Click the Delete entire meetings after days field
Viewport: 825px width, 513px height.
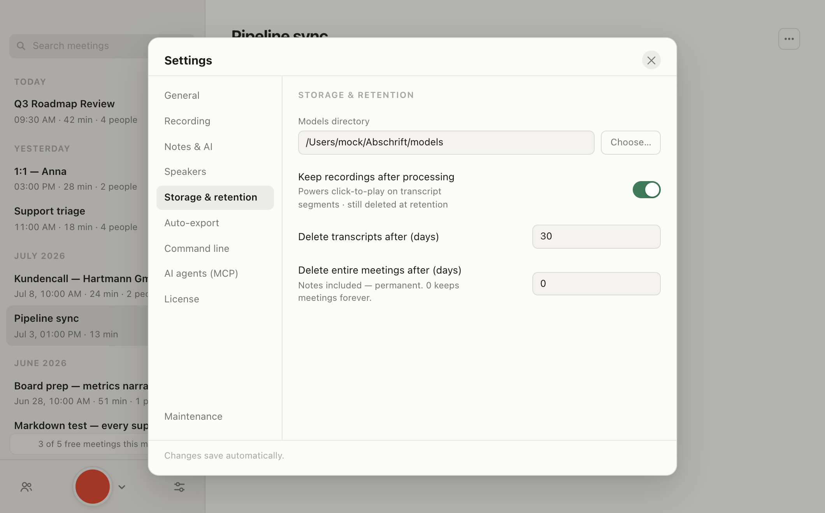[x=596, y=284]
